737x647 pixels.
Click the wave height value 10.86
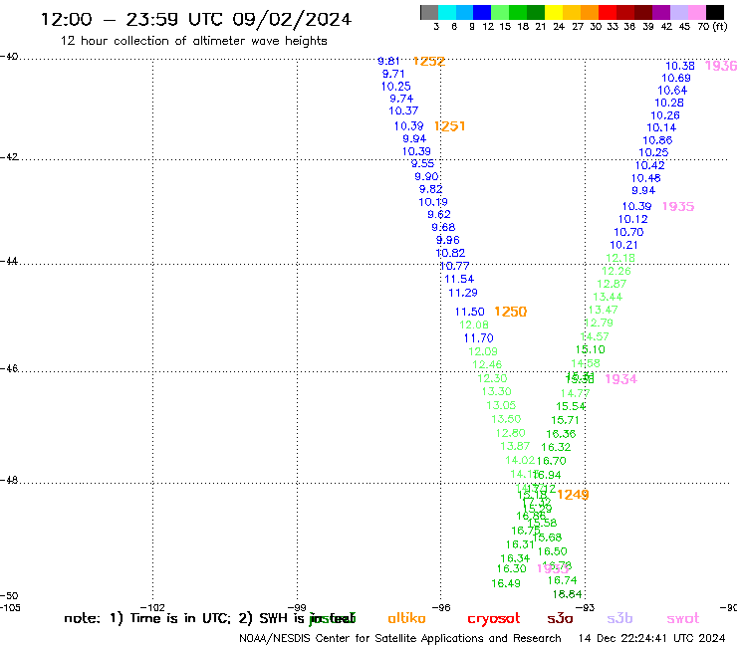click(x=657, y=140)
